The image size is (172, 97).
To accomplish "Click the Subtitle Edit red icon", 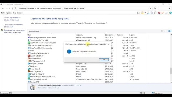I will pos(29,56).
